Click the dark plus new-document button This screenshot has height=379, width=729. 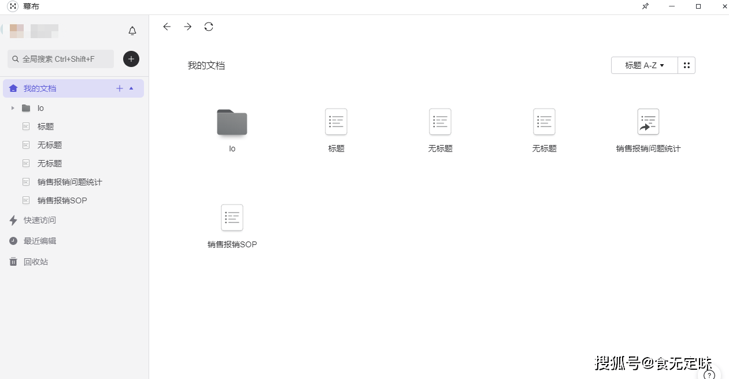pos(131,58)
